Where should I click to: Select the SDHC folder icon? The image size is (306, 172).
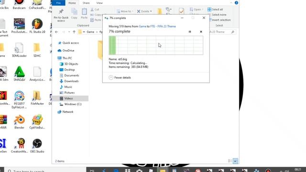pyautogui.click(x=37, y=50)
